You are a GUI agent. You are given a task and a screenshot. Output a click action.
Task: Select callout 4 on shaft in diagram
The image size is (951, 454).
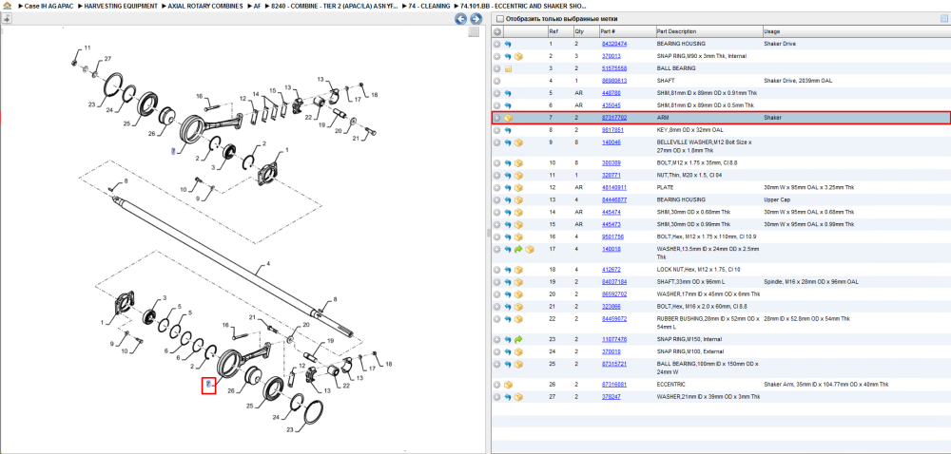(267, 264)
